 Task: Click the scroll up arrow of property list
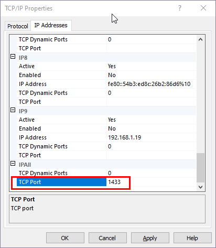[200, 39]
